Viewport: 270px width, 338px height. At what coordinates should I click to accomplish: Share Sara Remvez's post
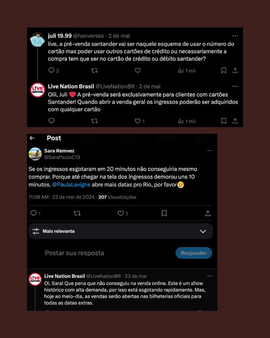(x=208, y=213)
